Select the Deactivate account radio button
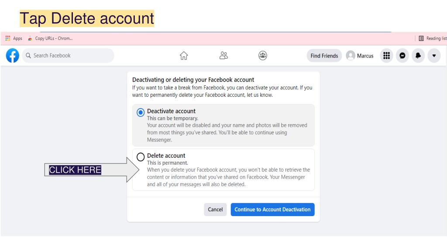Viewport: 447px width, 251px height. tap(141, 112)
